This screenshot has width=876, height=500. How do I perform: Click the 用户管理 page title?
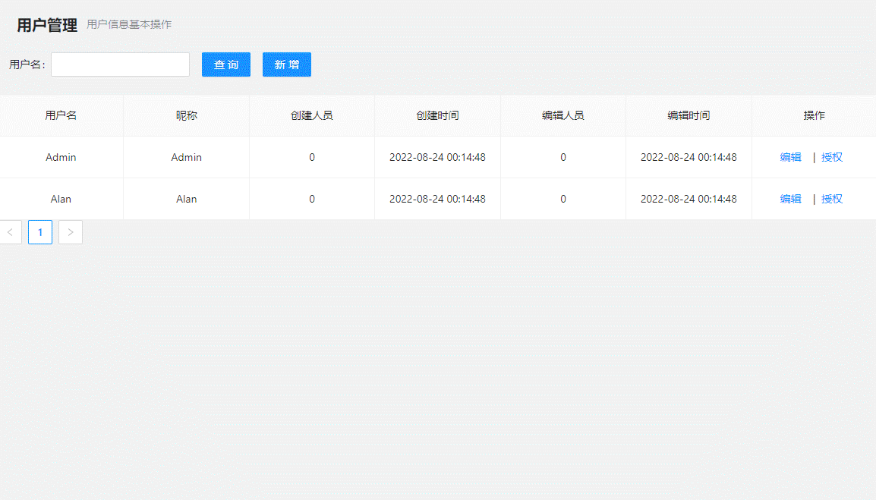[47, 24]
